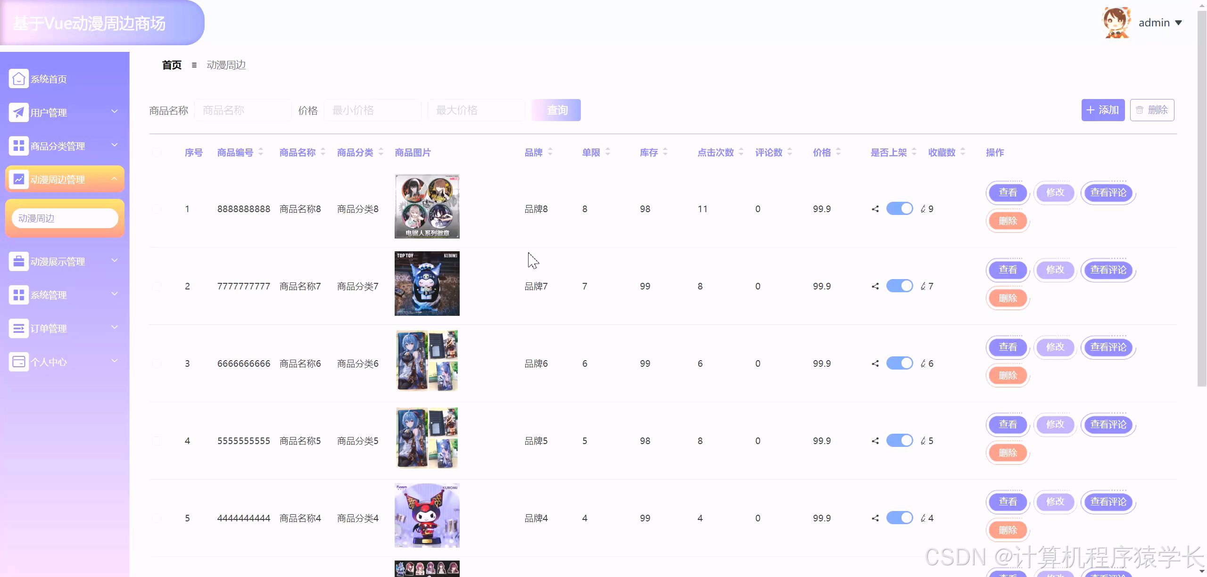Image resolution: width=1207 pixels, height=577 pixels.
Task: Collapse the 动漫周边管理 menu chevron
Action: [115, 179]
